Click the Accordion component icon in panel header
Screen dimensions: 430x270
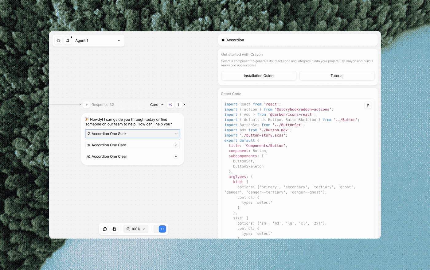click(x=223, y=40)
